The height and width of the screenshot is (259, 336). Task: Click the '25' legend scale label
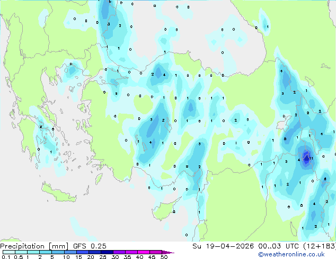103,257
